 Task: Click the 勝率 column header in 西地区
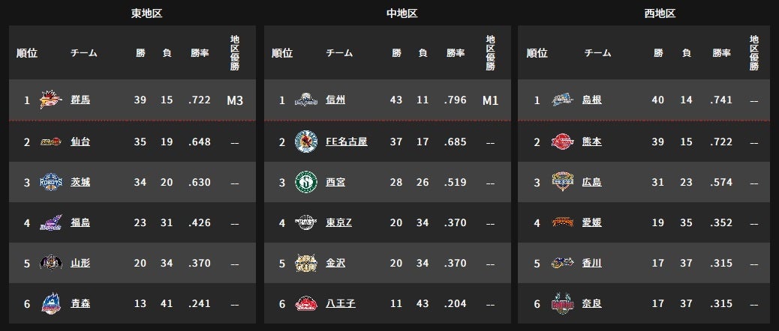721,53
